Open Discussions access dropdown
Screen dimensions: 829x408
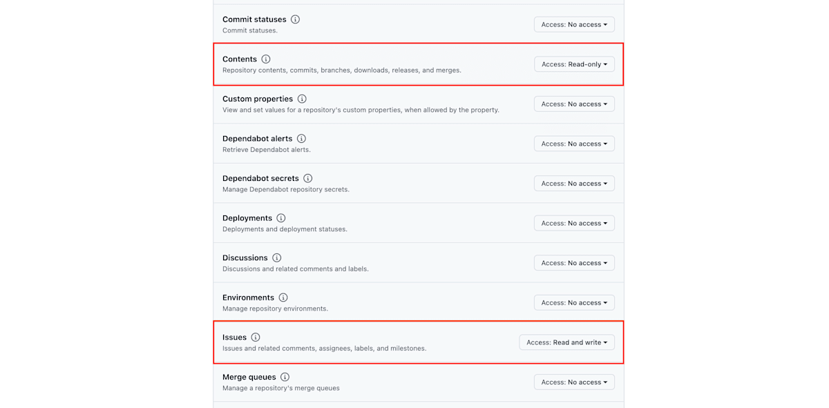[x=574, y=263]
